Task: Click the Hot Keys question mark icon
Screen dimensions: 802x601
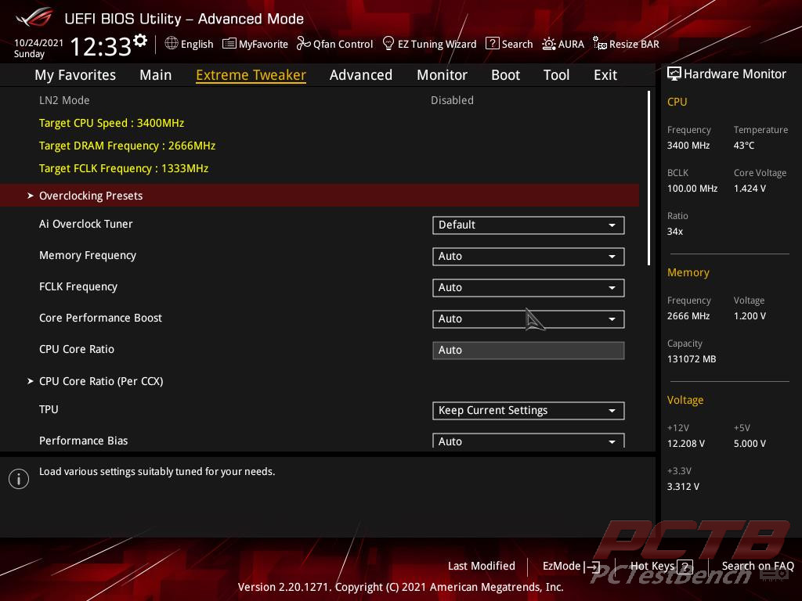Action: pos(685,567)
